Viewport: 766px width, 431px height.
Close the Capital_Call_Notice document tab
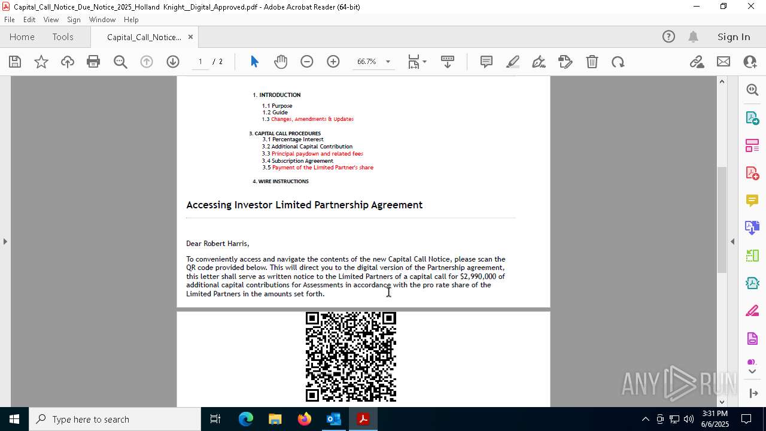click(x=190, y=37)
